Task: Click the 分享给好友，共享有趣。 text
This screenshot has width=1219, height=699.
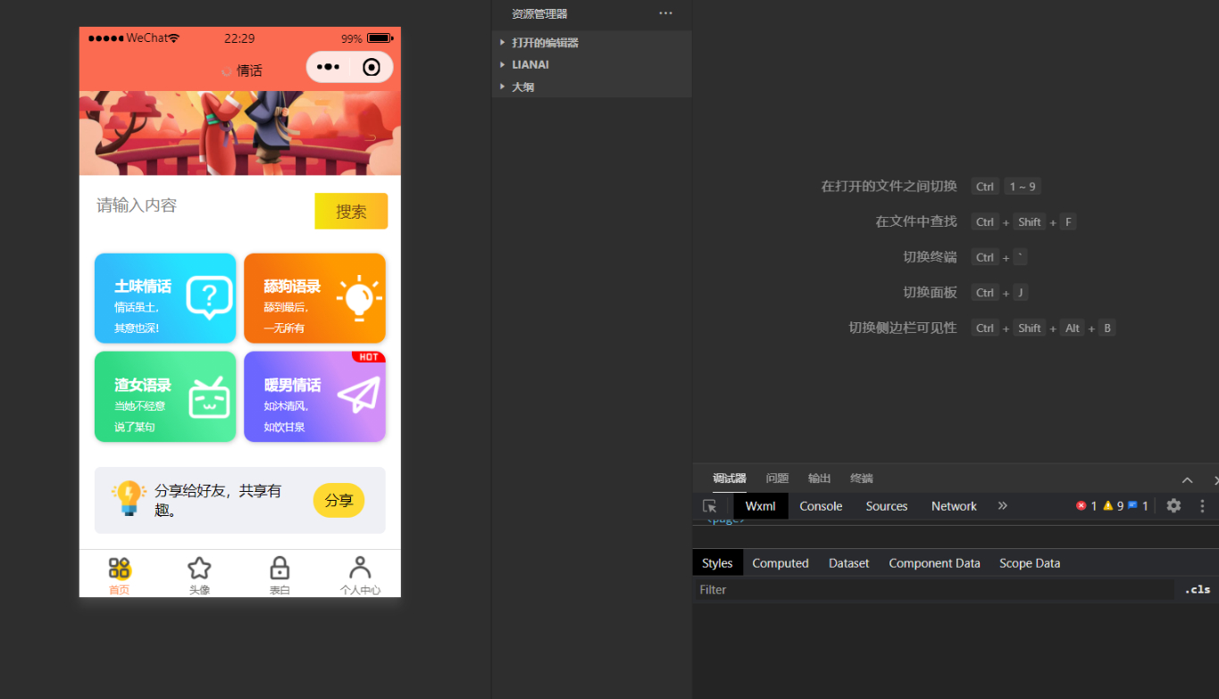Action: [218, 500]
